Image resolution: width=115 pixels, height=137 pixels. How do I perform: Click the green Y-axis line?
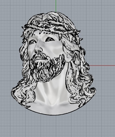pyautogui.click(x=56, y=6)
